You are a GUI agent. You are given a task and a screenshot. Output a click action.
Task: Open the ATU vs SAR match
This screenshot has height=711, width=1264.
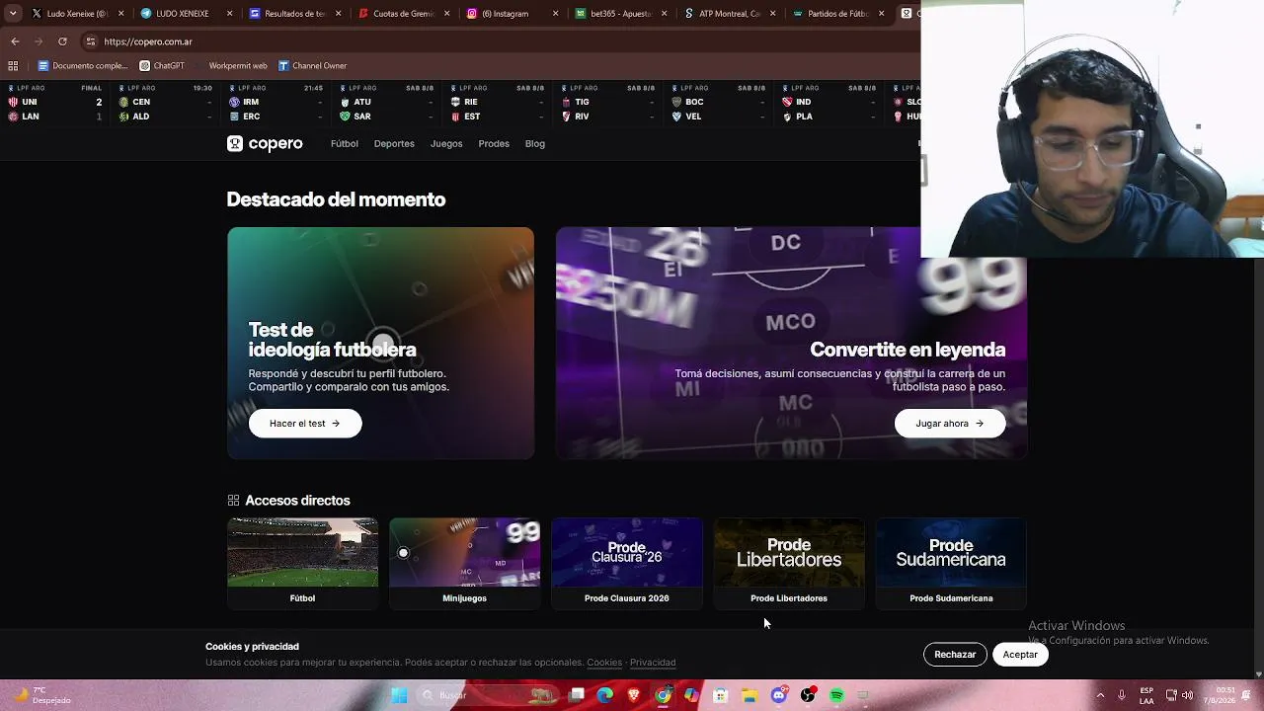(387, 103)
